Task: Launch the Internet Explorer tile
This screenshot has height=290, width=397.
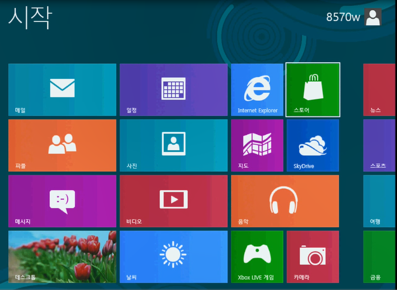Action: click(x=257, y=90)
